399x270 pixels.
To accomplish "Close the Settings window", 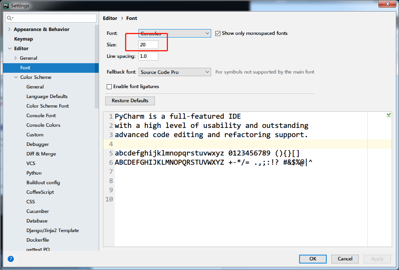I will tap(388, 4).
